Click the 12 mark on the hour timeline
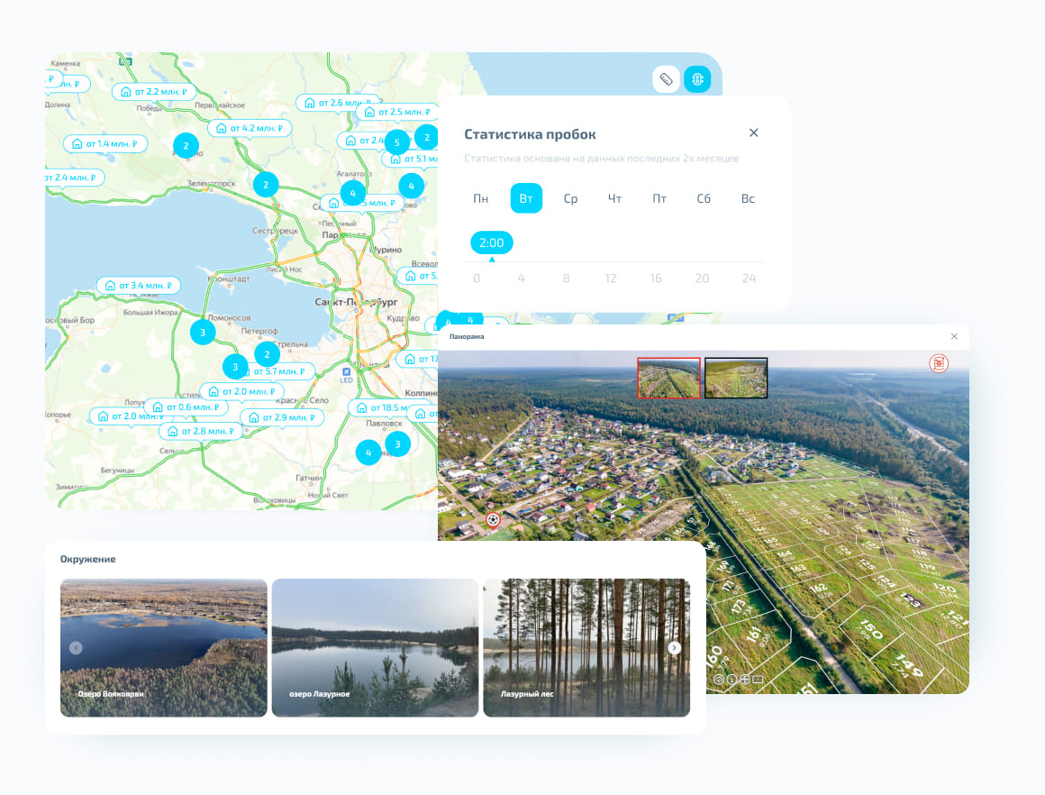This screenshot has height=795, width=1045. pyautogui.click(x=611, y=279)
